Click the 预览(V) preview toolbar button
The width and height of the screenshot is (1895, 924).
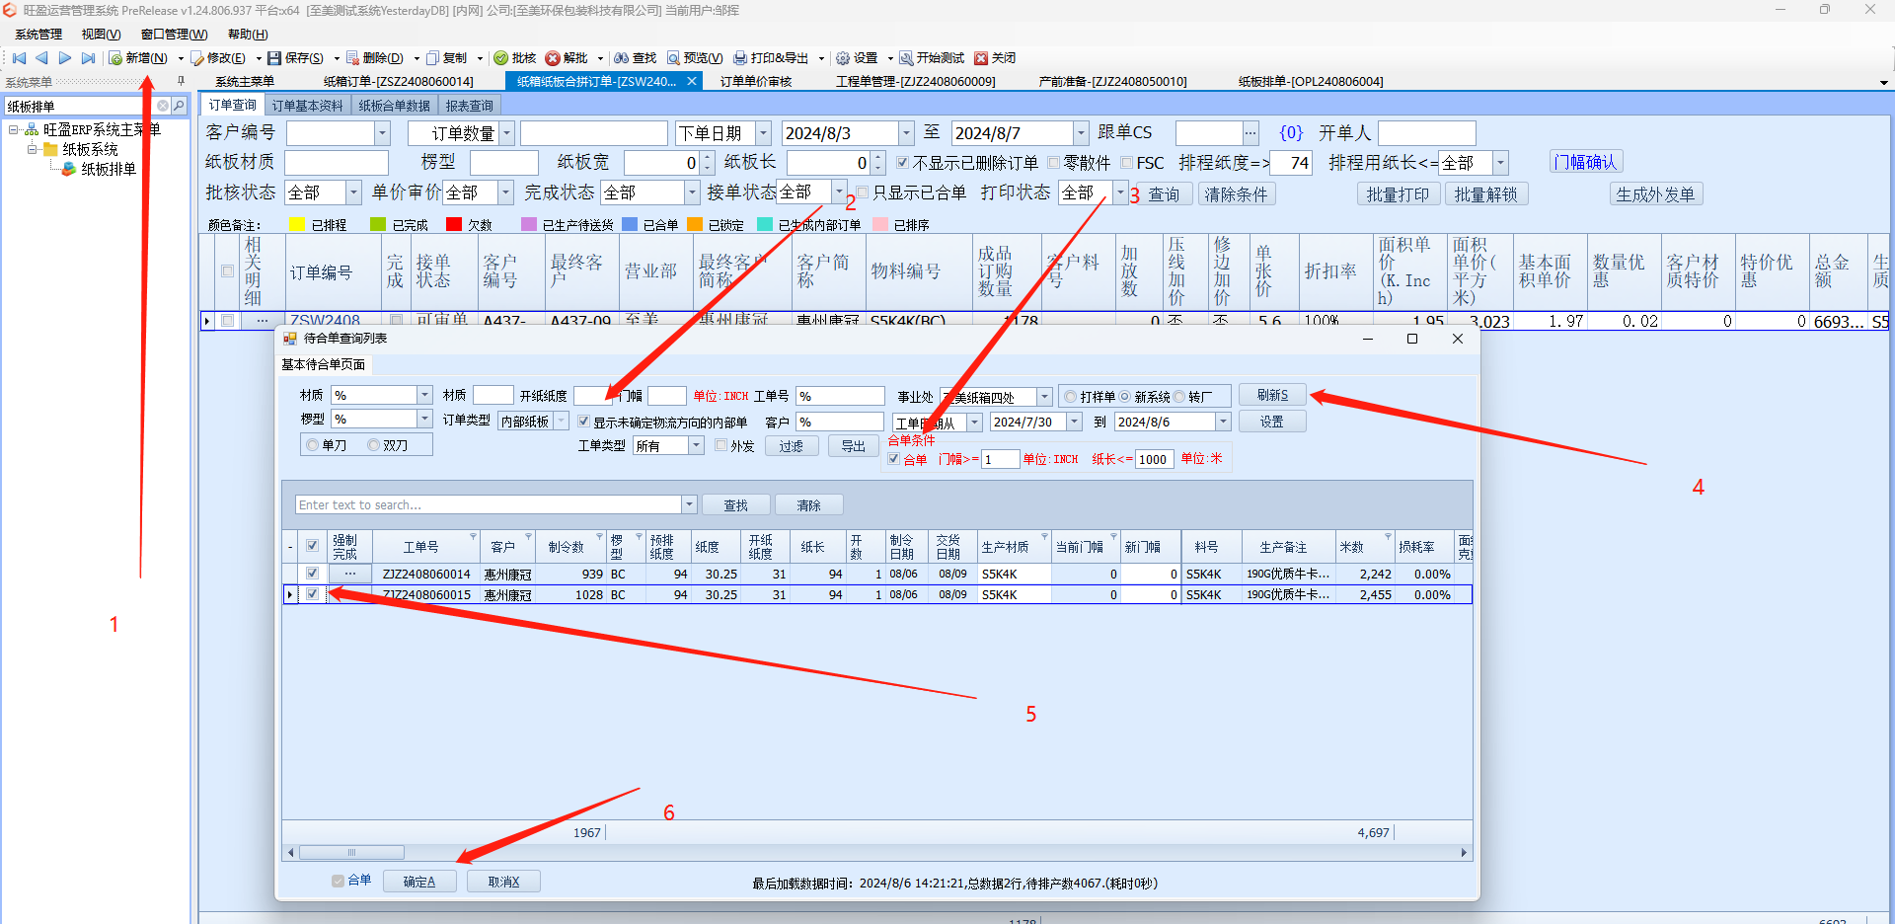(695, 58)
